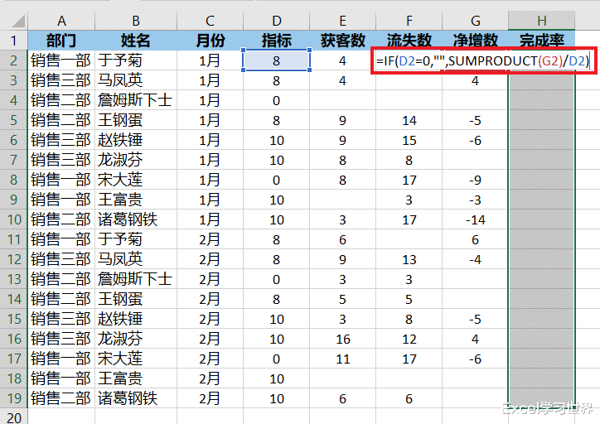Select cell D2 with value 8

(x=276, y=60)
